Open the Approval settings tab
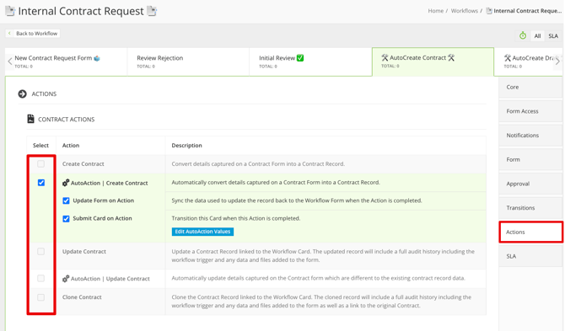The height and width of the screenshot is (331, 565). click(x=530, y=184)
